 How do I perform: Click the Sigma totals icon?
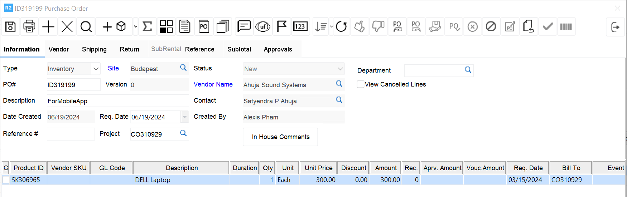click(147, 26)
